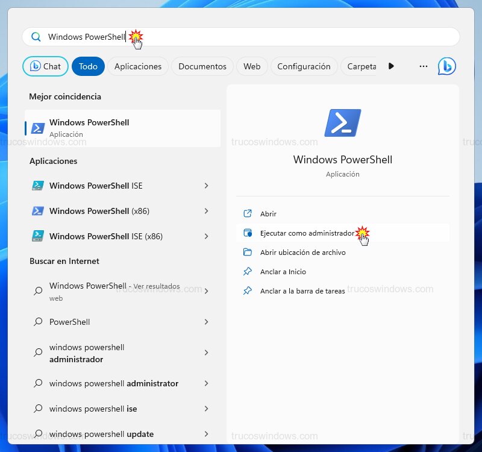Click the pin icon beside Anclar a Inicio
The height and width of the screenshot is (452, 482).
tap(248, 272)
